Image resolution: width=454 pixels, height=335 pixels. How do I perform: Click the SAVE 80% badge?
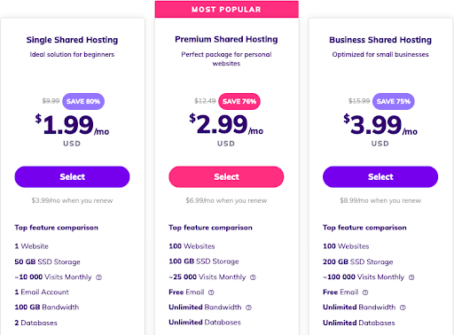coord(83,101)
